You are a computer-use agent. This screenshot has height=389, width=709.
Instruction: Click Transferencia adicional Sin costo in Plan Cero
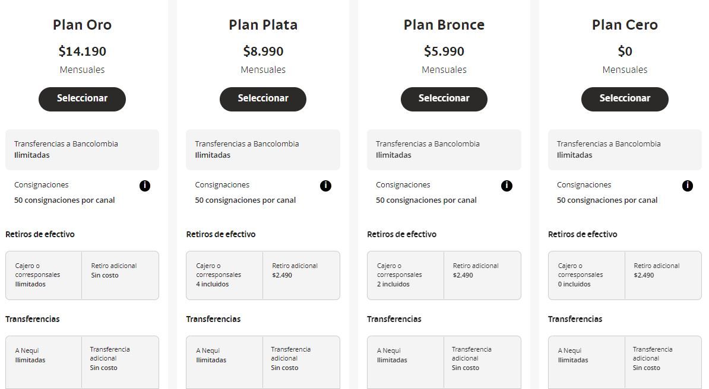point(663,362)
